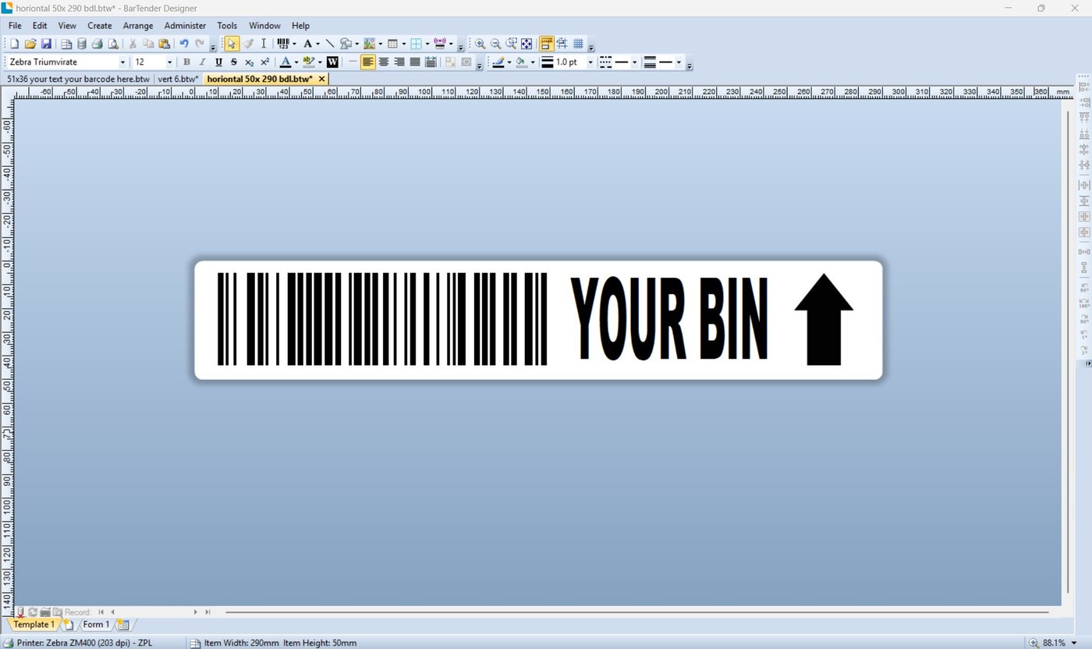Select the line drawing tool
Viewport: 1092px width, 649px height.
(x=330, y=44)
